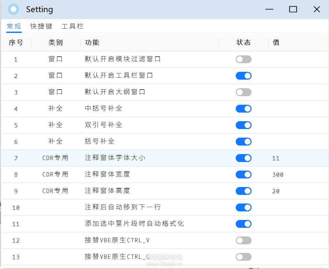This screenshot has height=269, width=329.
Task: Disable 注释后自动移到下一行 toggle
Action: click(243, 207)
